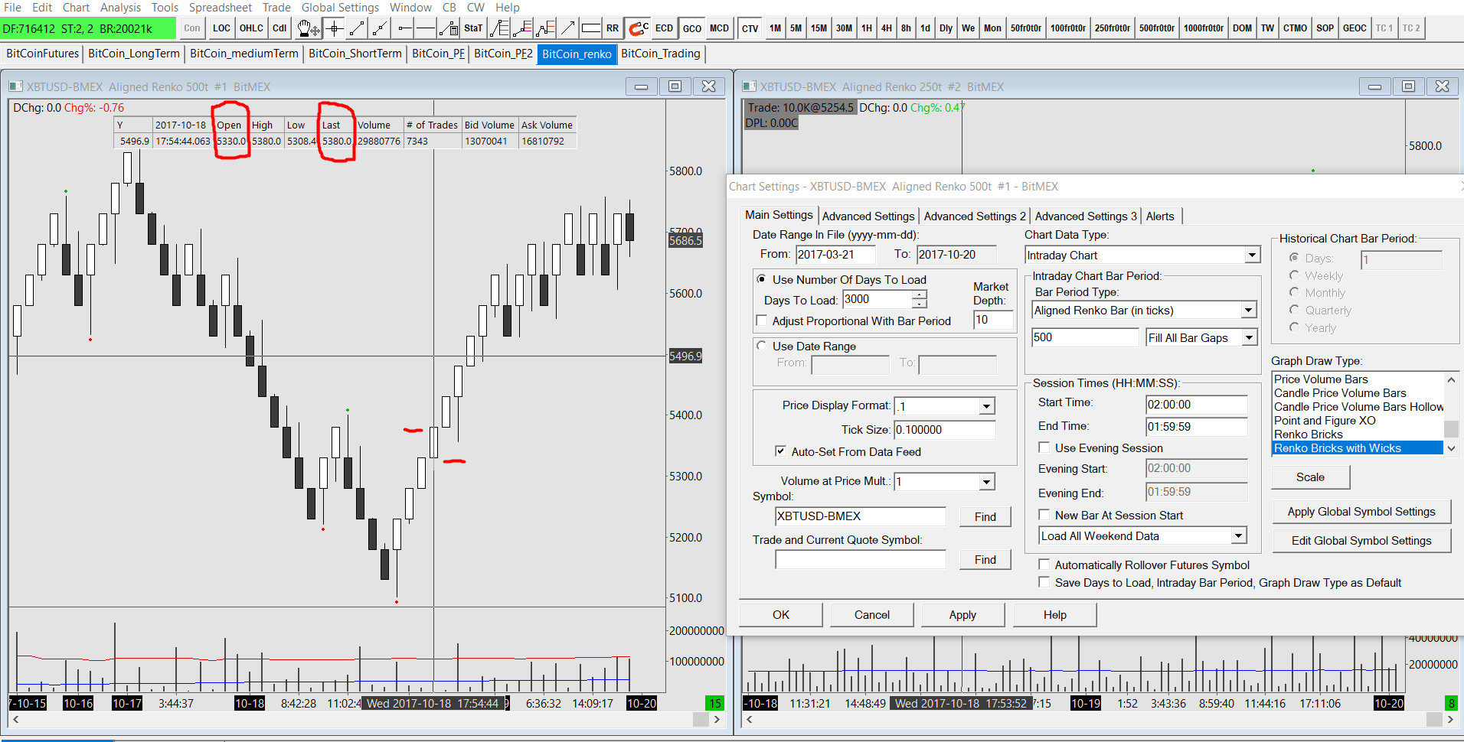Click Find next to the XBTUSD-BMEX symbol
This screenshot has height=742, width=1464.
[985, 516]
